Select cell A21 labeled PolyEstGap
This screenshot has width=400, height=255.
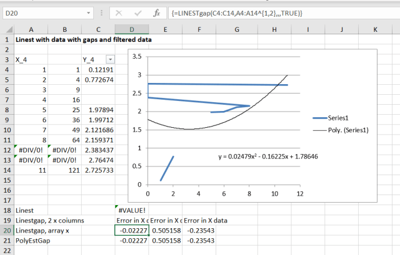coord(31,240)
